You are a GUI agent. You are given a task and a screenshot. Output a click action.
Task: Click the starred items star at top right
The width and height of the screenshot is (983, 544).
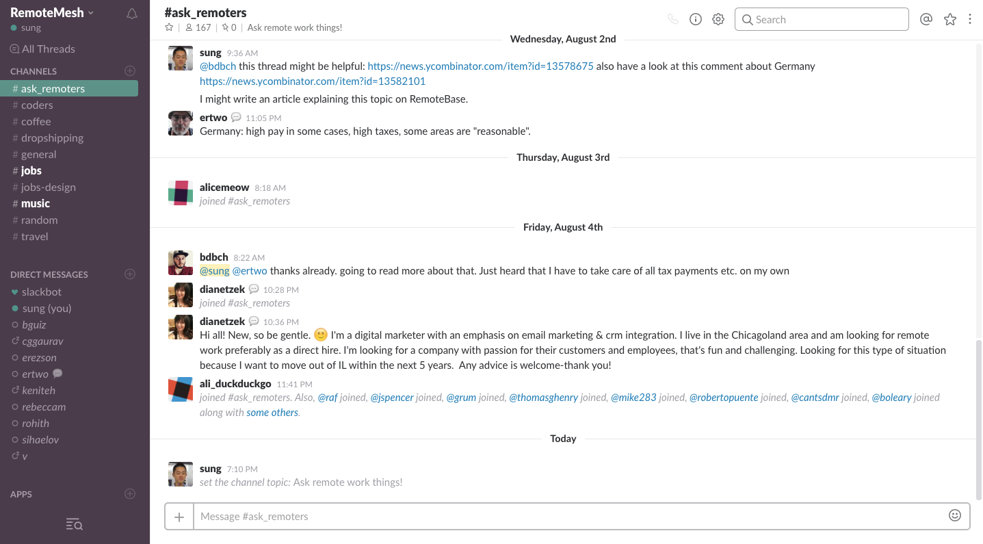click(950, 19)
